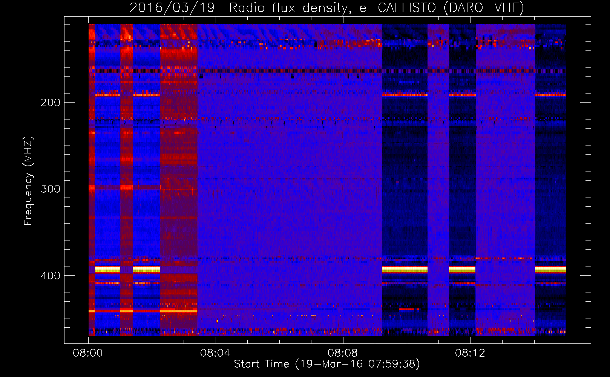Click the '300' frequency tick label

pos(51,189)
